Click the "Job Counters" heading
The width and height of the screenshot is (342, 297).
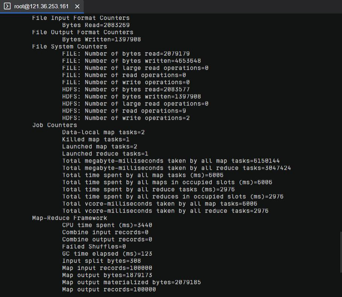point(54,125)
